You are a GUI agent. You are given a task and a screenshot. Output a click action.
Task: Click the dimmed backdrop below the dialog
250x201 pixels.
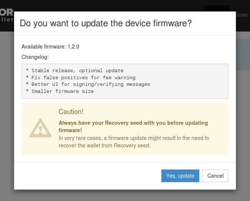pos(125,195)
